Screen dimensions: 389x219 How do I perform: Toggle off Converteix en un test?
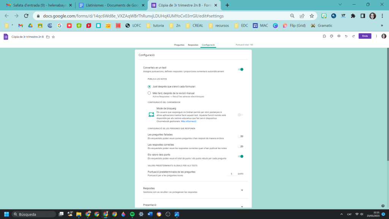click(240, 69)
